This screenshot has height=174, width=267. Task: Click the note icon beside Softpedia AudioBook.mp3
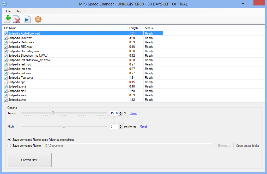pos(5,33)
